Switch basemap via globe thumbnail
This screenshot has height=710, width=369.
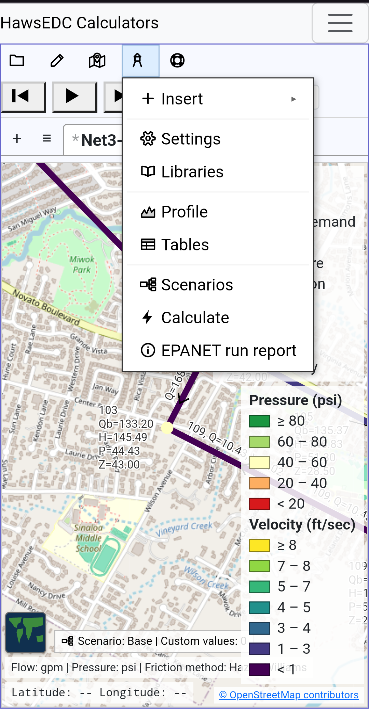pos(26,632)
